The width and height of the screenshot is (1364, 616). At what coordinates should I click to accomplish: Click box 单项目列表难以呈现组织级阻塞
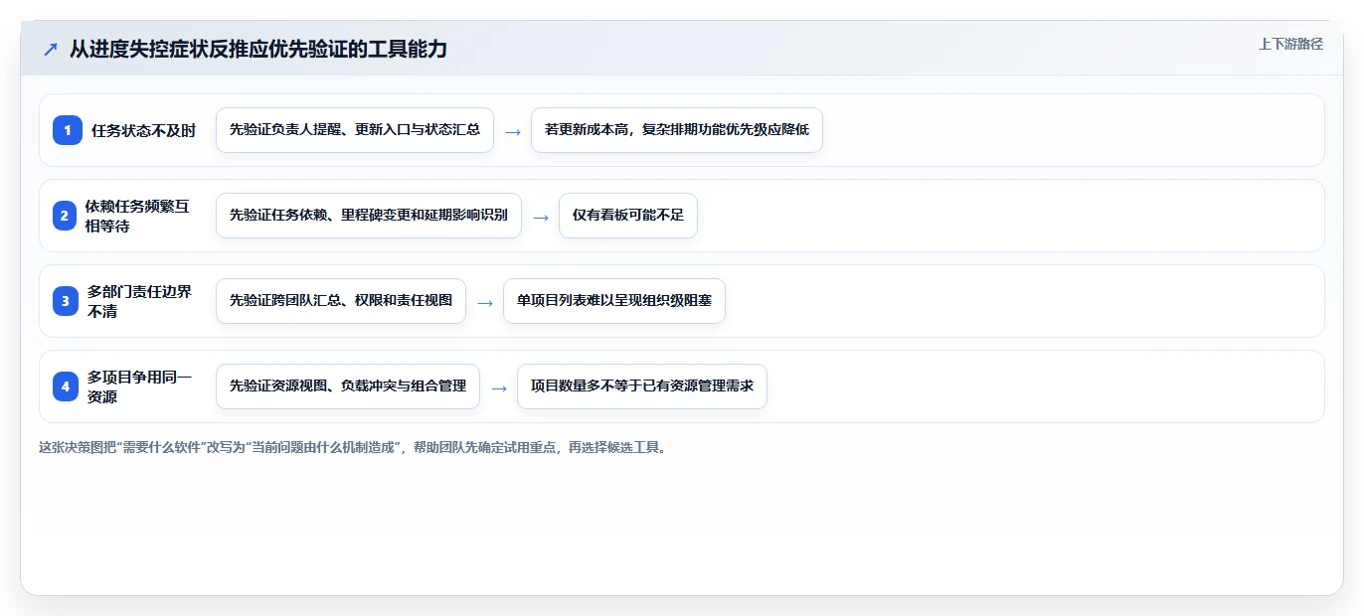[x=614, y=301]
